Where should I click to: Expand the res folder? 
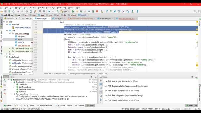point(7,54)
